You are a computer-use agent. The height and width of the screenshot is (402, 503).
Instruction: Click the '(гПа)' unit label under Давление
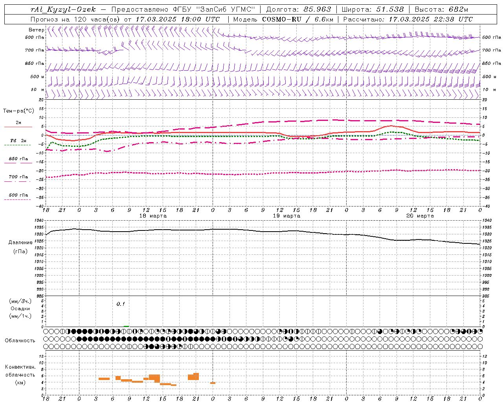[20, 252]
